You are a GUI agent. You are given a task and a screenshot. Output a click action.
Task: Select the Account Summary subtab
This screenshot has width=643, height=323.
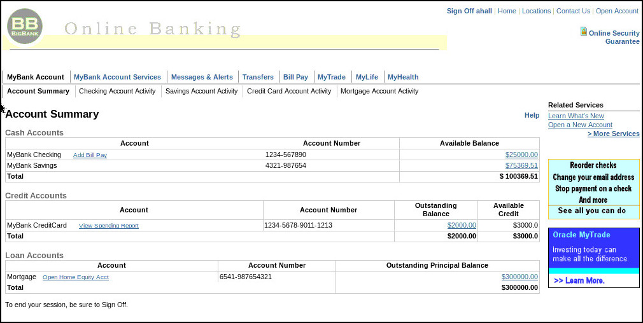pos(38,91)
